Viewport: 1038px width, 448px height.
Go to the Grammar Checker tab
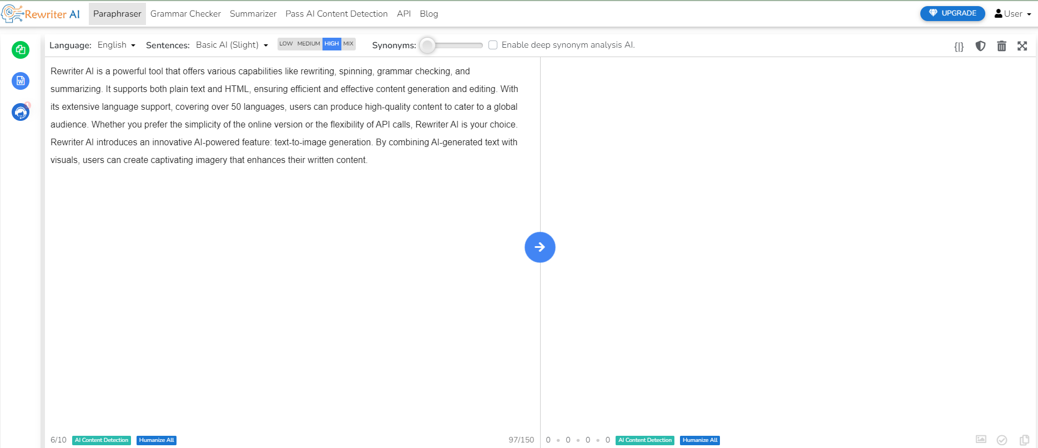[x=185, y=14]
